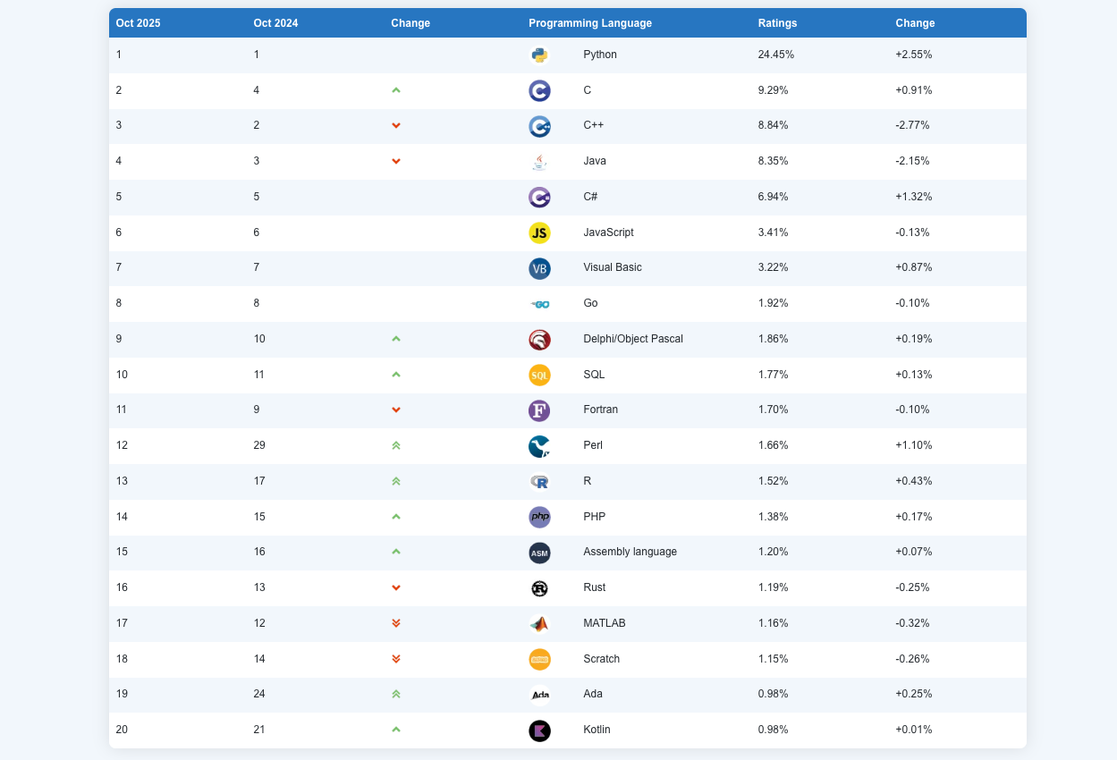This screenshot has width=1117, height=760.
Task: Click the double down arrow for Scratch
Action: pyautogui.click(x=396, y=659)
